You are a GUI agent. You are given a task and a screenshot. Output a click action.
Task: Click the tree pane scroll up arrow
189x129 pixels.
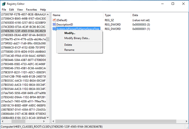(x=48, y=15)
